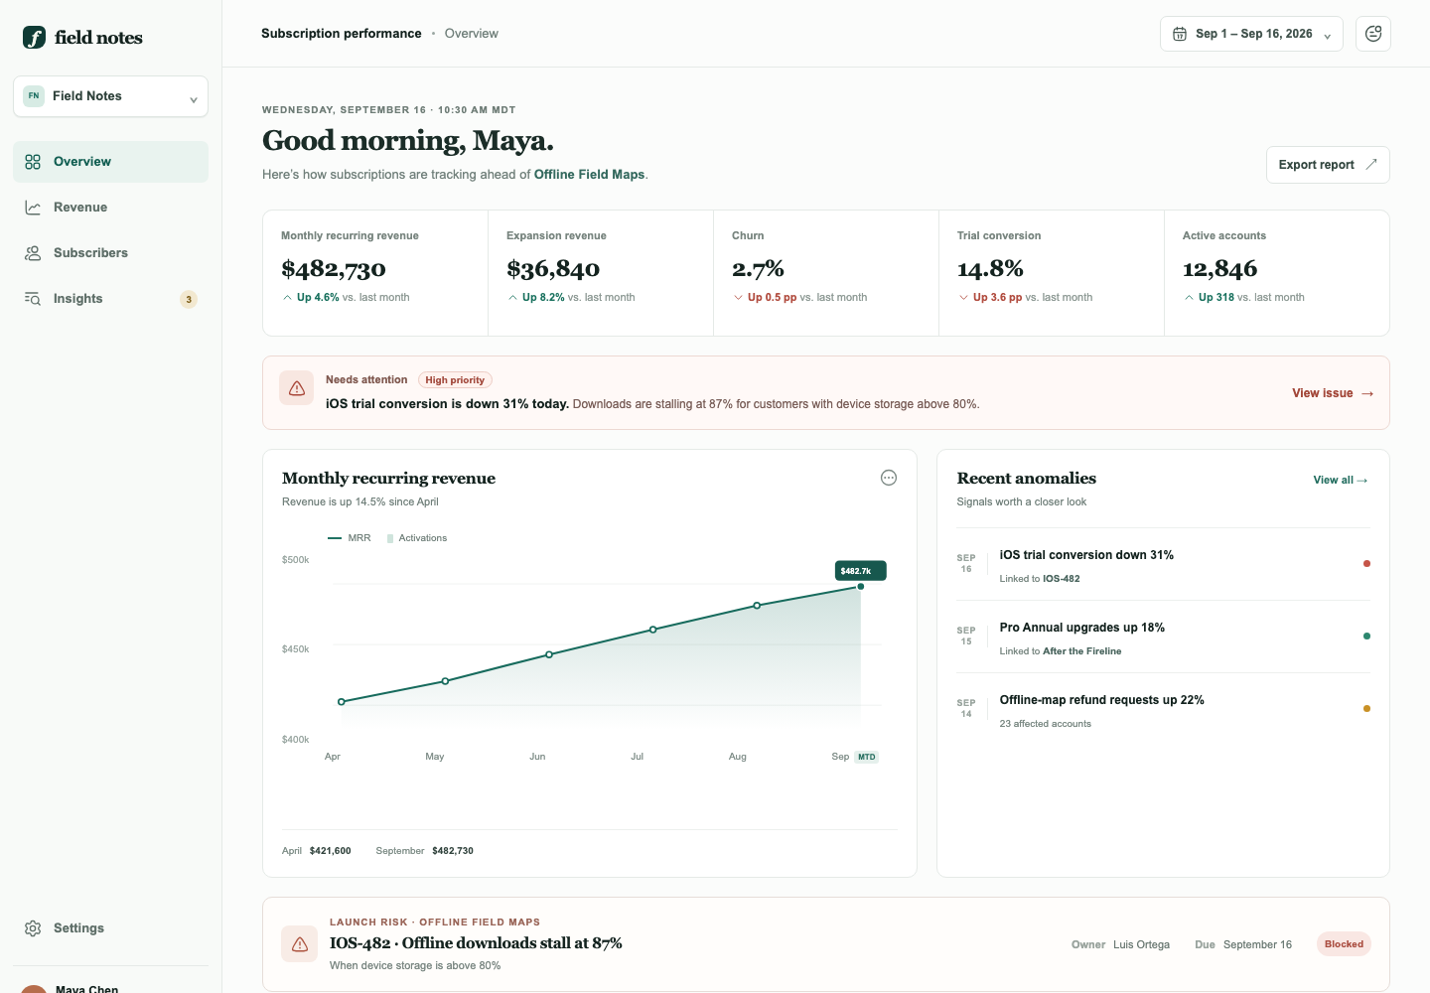Click the red status dot for iOS trial anomaly
Screen dimensions: 1430x993
(x=1366, y=564)
